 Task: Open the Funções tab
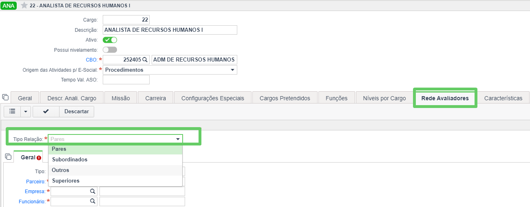336,98
